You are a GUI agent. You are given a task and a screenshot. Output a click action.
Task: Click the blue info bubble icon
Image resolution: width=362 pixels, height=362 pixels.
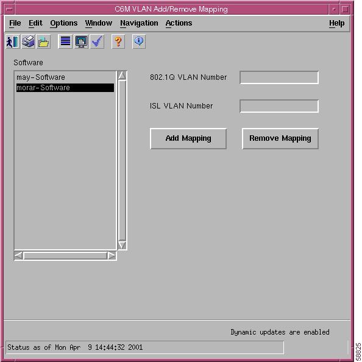[139, 41]
